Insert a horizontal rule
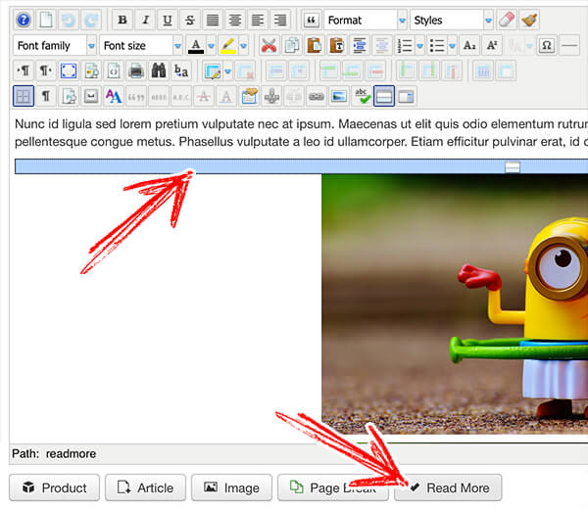The image size is (588, 509). click(569, 46)
